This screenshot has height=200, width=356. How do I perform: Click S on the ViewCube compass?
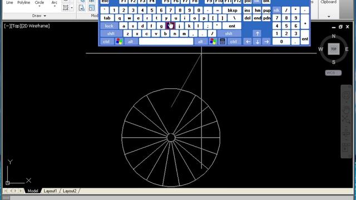pyautogui.click(x=334, y=62)
